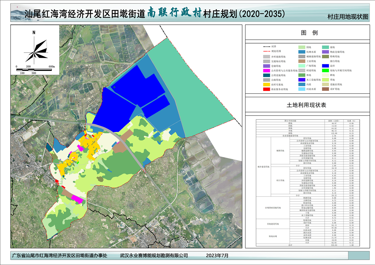
Task: Select the 沟渠 legend swatch
Action: (x=302, y=84)
